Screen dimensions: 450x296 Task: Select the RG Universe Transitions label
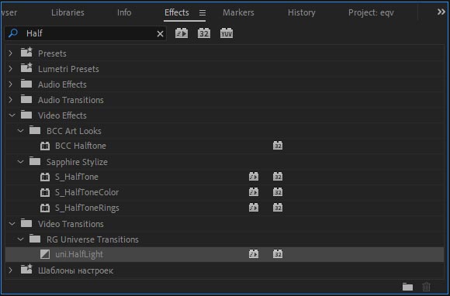pos(92,239)
